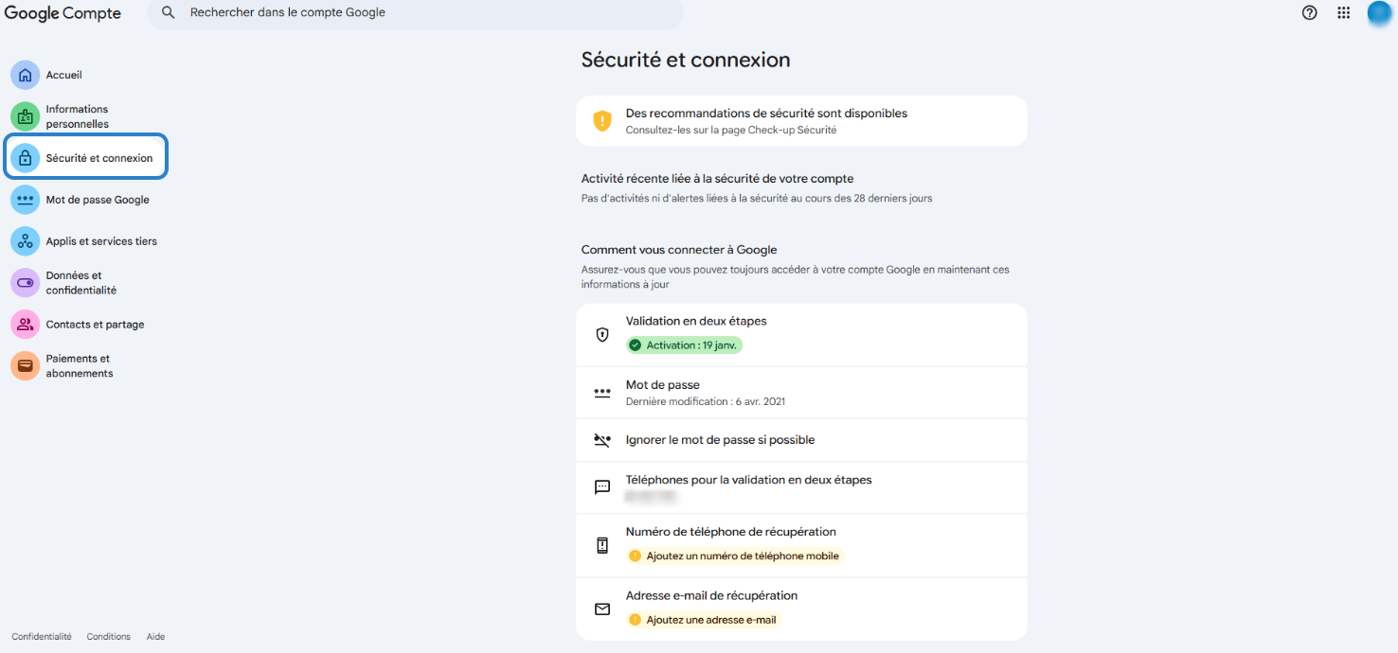Open Adresse e-mail de récupération row

801,609
